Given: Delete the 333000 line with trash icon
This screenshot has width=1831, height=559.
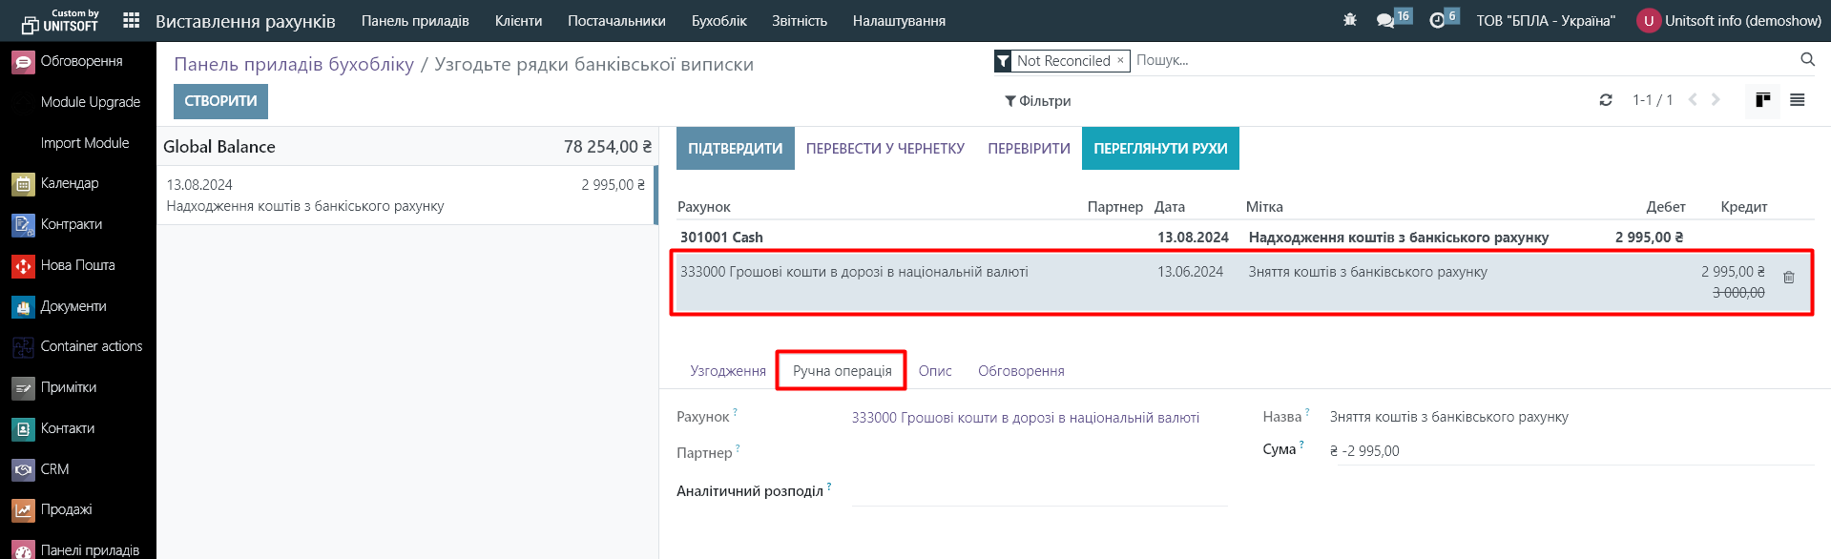Looking at the screenshot, I should click(1789, 278).
